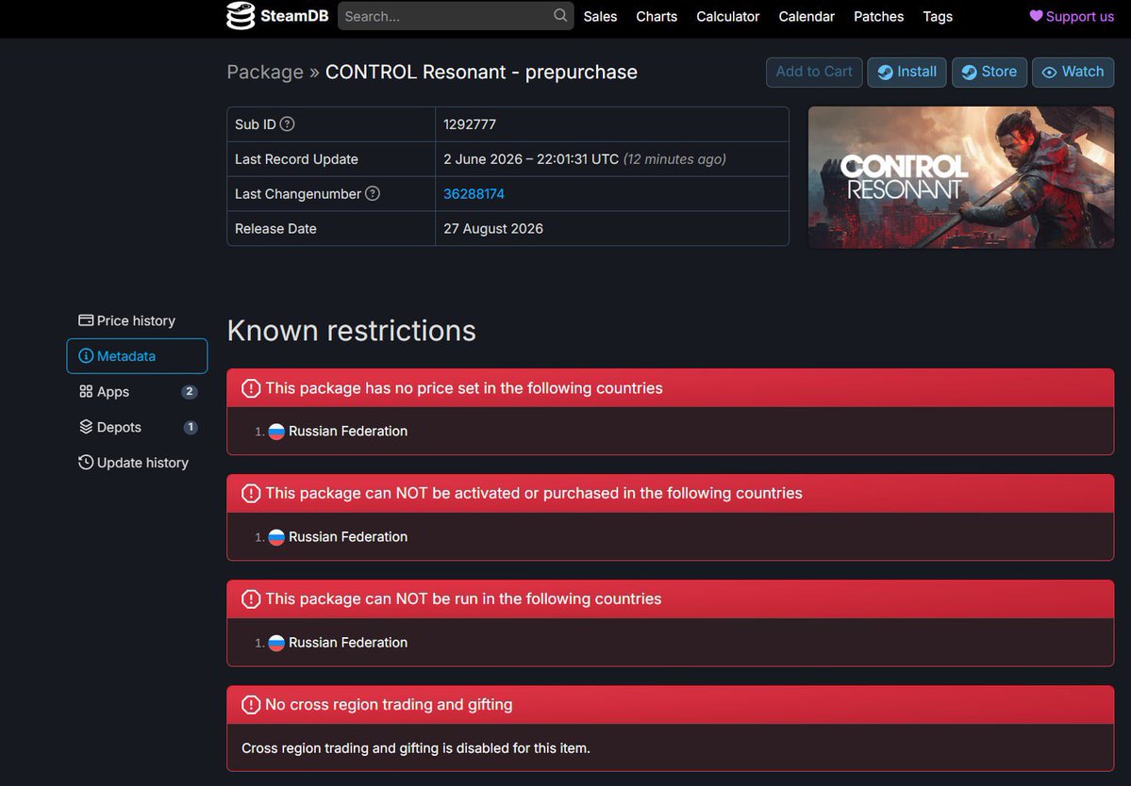
Task: Click the Watch button label
Action: [1083, 72]
